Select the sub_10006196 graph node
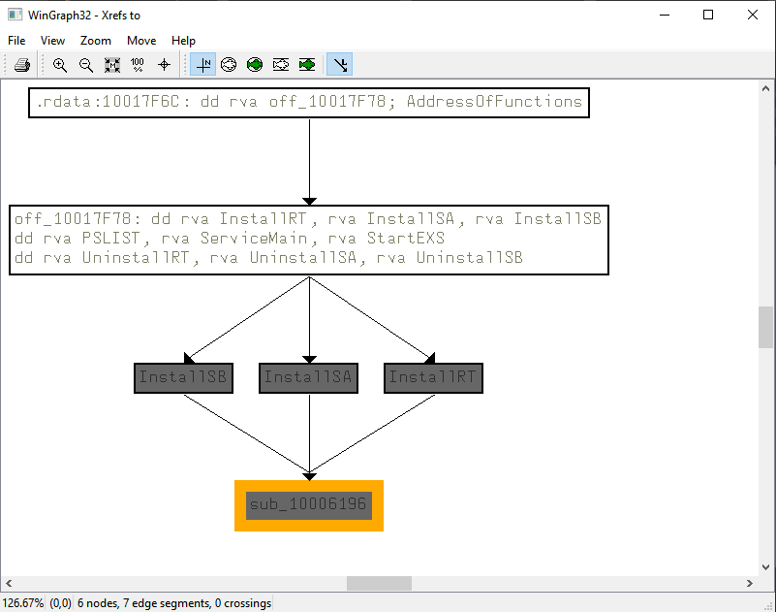Image resolution: width=776 pixels, height=612 pixels. point(309,505)
